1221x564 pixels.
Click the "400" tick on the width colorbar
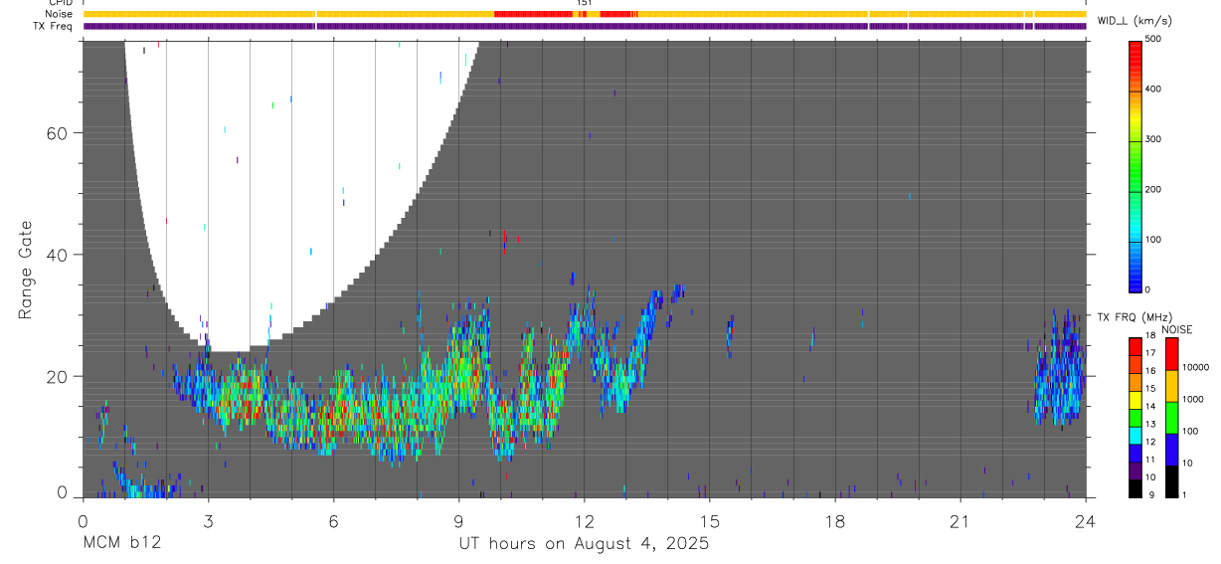1152,89
